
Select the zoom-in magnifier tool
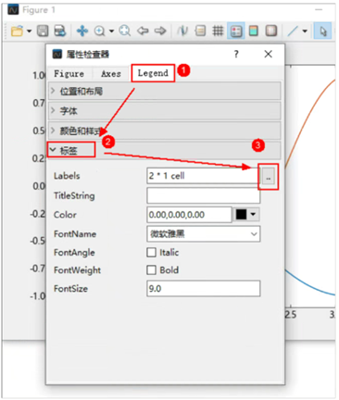[99, 31]
